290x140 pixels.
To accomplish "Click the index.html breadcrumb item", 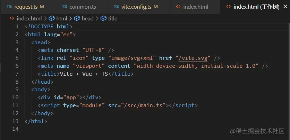I will point(29,18).
